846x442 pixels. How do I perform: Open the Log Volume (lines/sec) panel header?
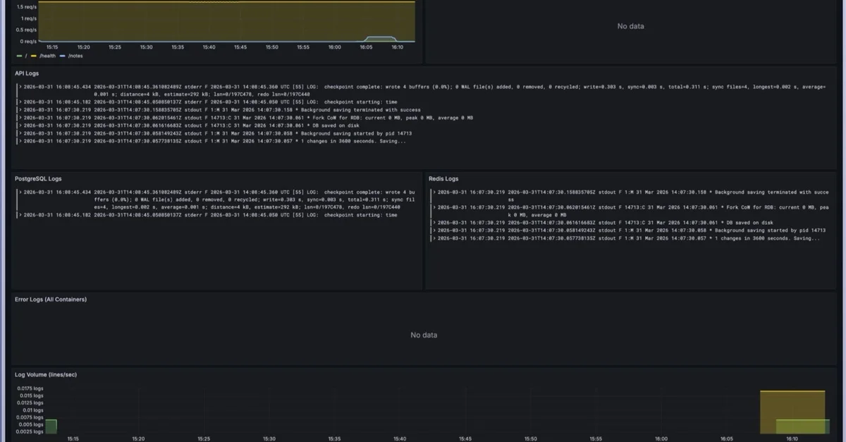point(46,374)
